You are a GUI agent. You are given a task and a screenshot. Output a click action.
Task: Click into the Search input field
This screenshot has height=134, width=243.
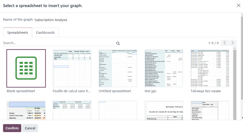(59, 43)
